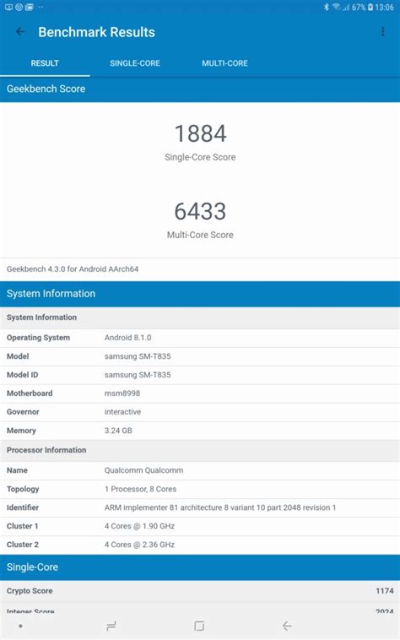Tap the first notification icon in the status bar
The image size is (400, 640).
click(8, 7)
